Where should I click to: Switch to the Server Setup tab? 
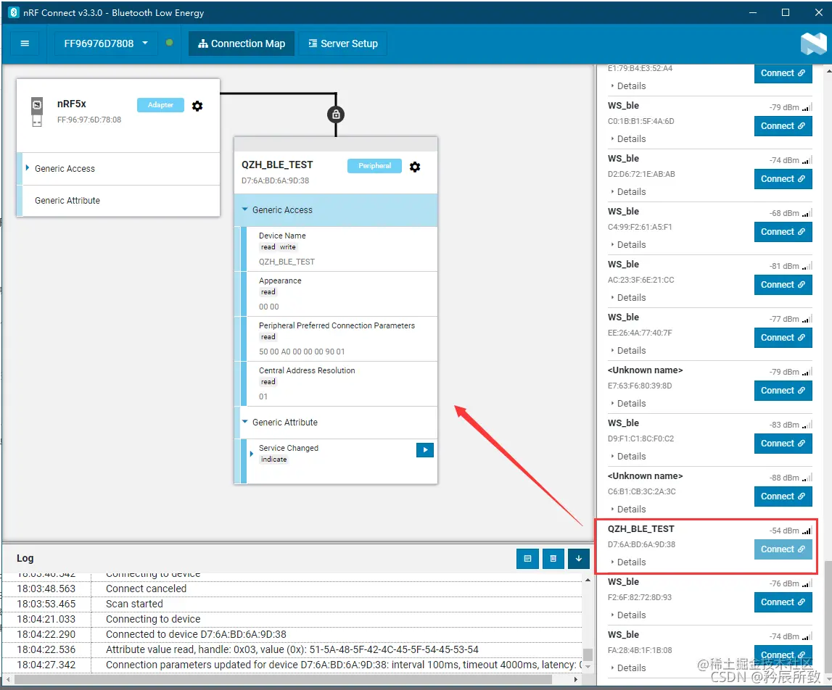(343, 43)
